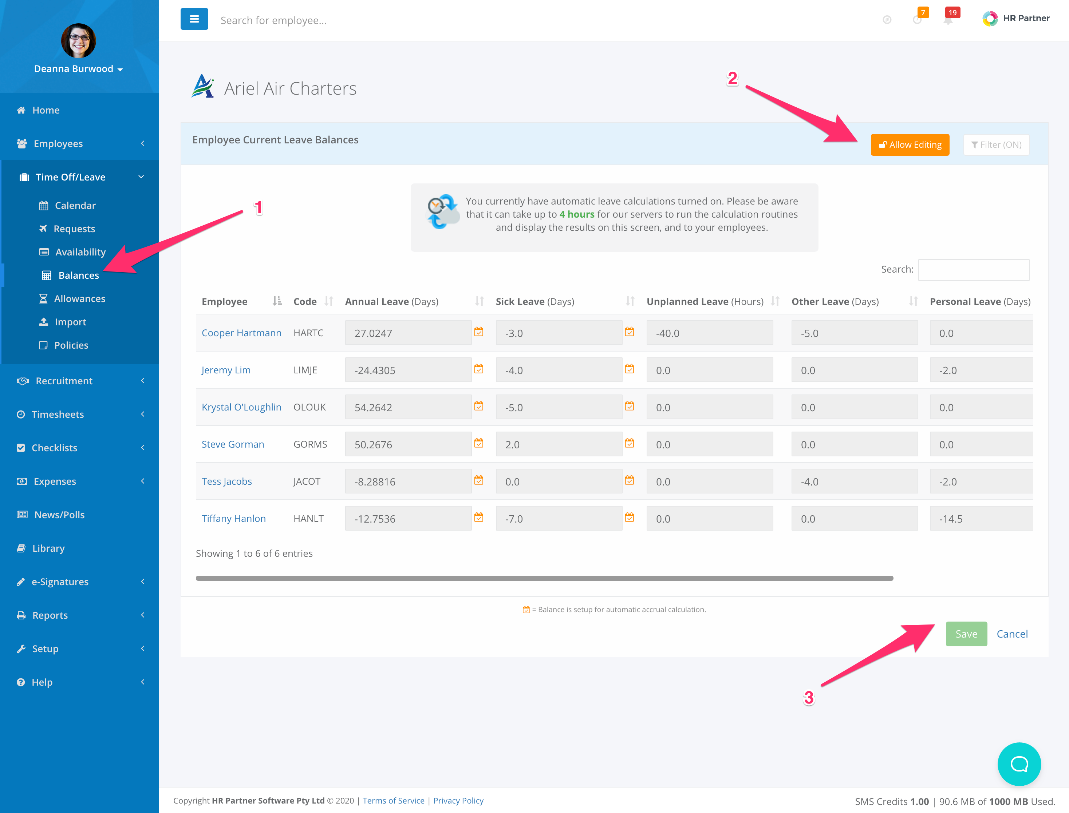Screen dimensions: 1069x813
Task: Click Tiffany Hanlon's Personal Leave balance field
Action: (981, 519)
